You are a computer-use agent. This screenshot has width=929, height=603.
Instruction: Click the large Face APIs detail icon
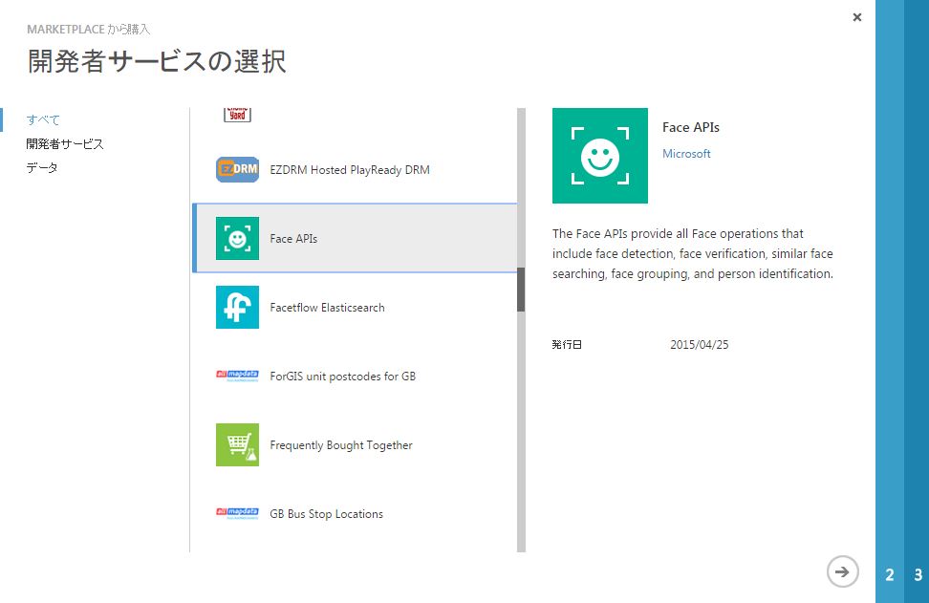click(599, 156)
